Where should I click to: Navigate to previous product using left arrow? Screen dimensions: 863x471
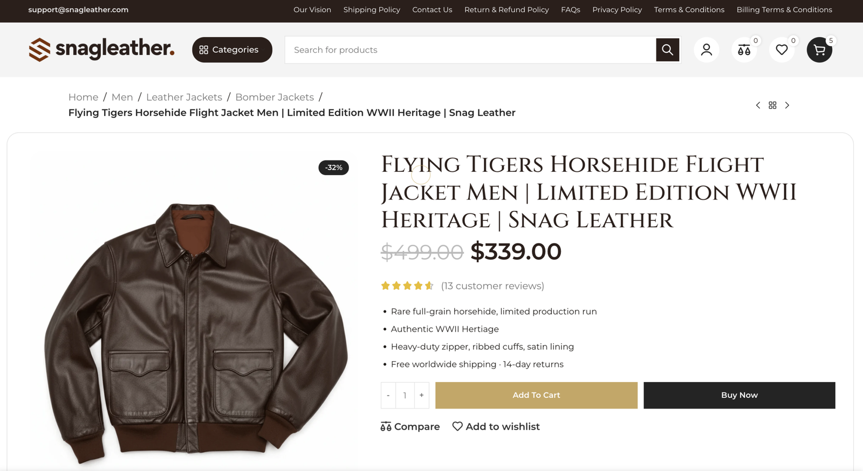point(758,105)
